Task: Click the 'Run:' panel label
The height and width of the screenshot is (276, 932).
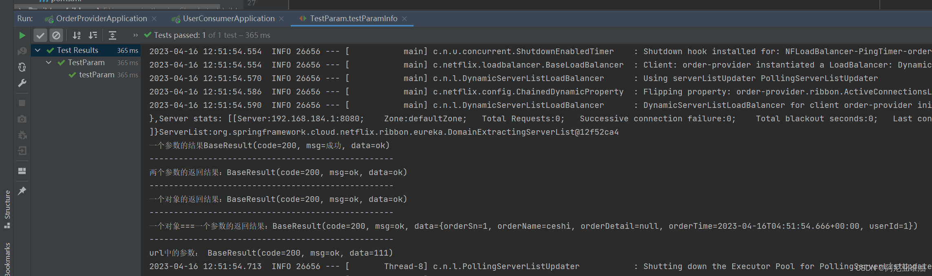Action: 25,18
